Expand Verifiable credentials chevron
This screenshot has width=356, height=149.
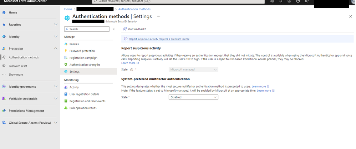coord(56,98)
